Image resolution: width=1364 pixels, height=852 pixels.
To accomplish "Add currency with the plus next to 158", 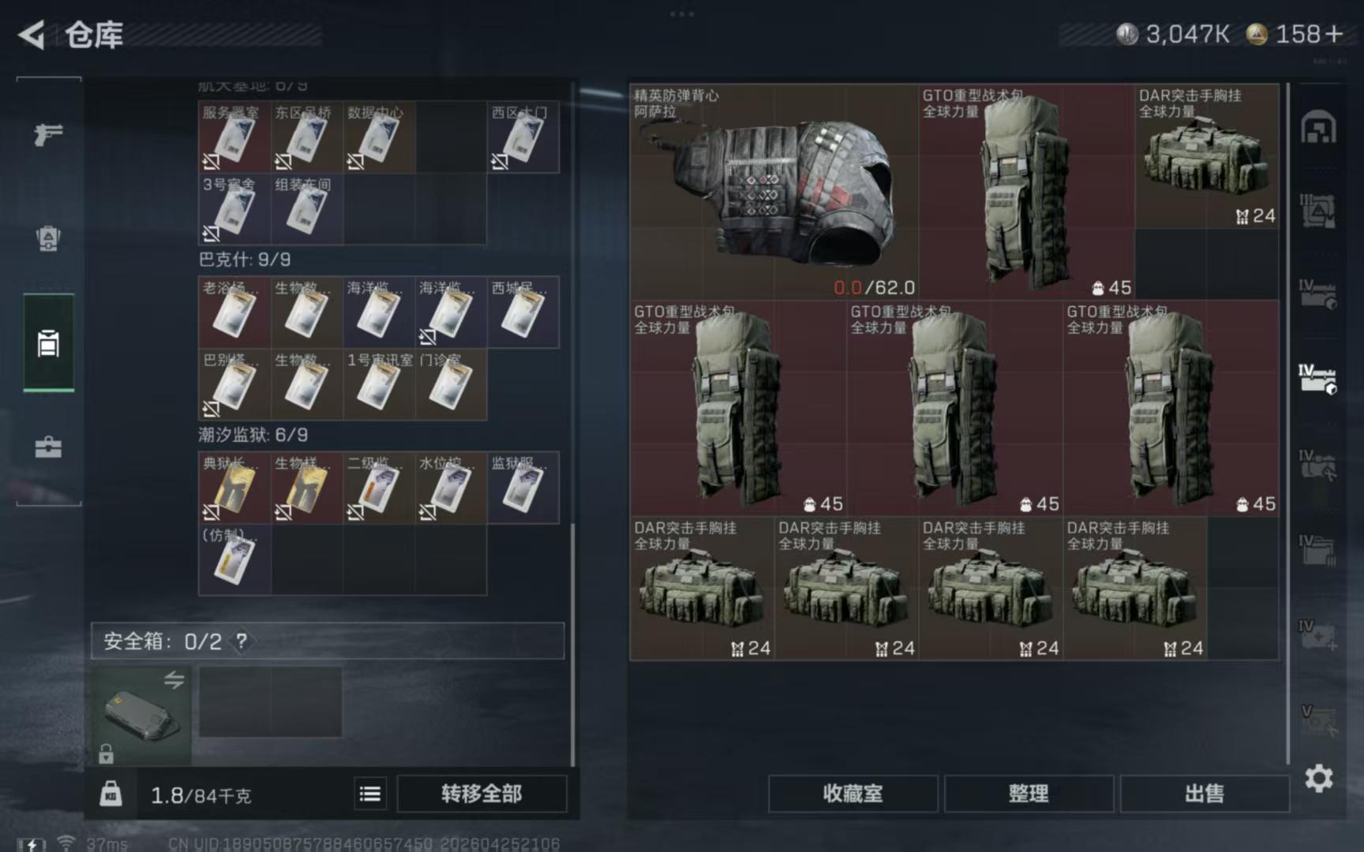I will pyautogui.click(x=1334, y=34).
